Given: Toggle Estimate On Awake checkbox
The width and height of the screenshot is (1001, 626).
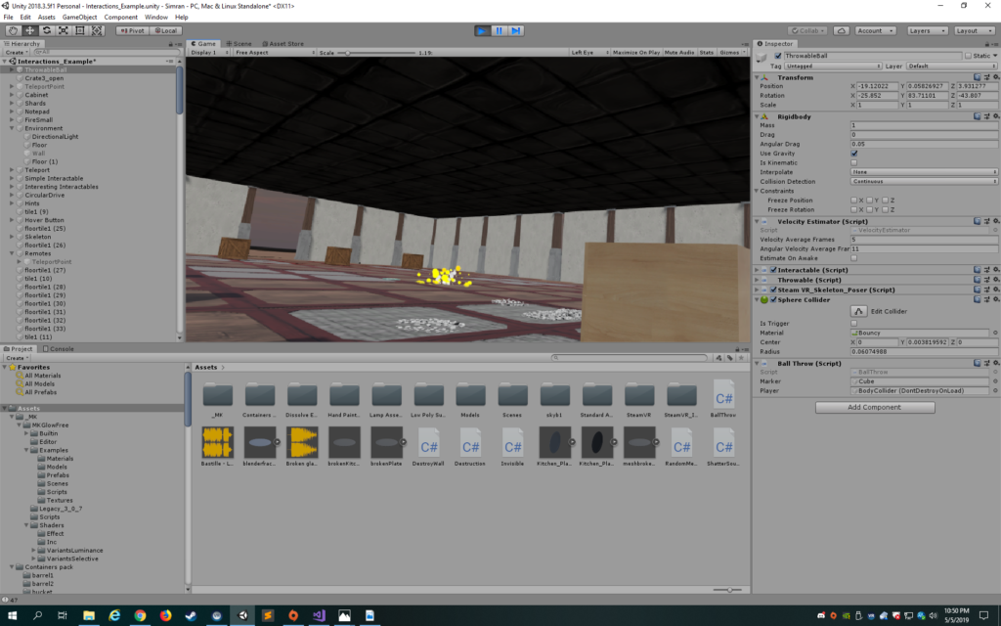Looking at the screenshot, I should click(x=854, y=258).
